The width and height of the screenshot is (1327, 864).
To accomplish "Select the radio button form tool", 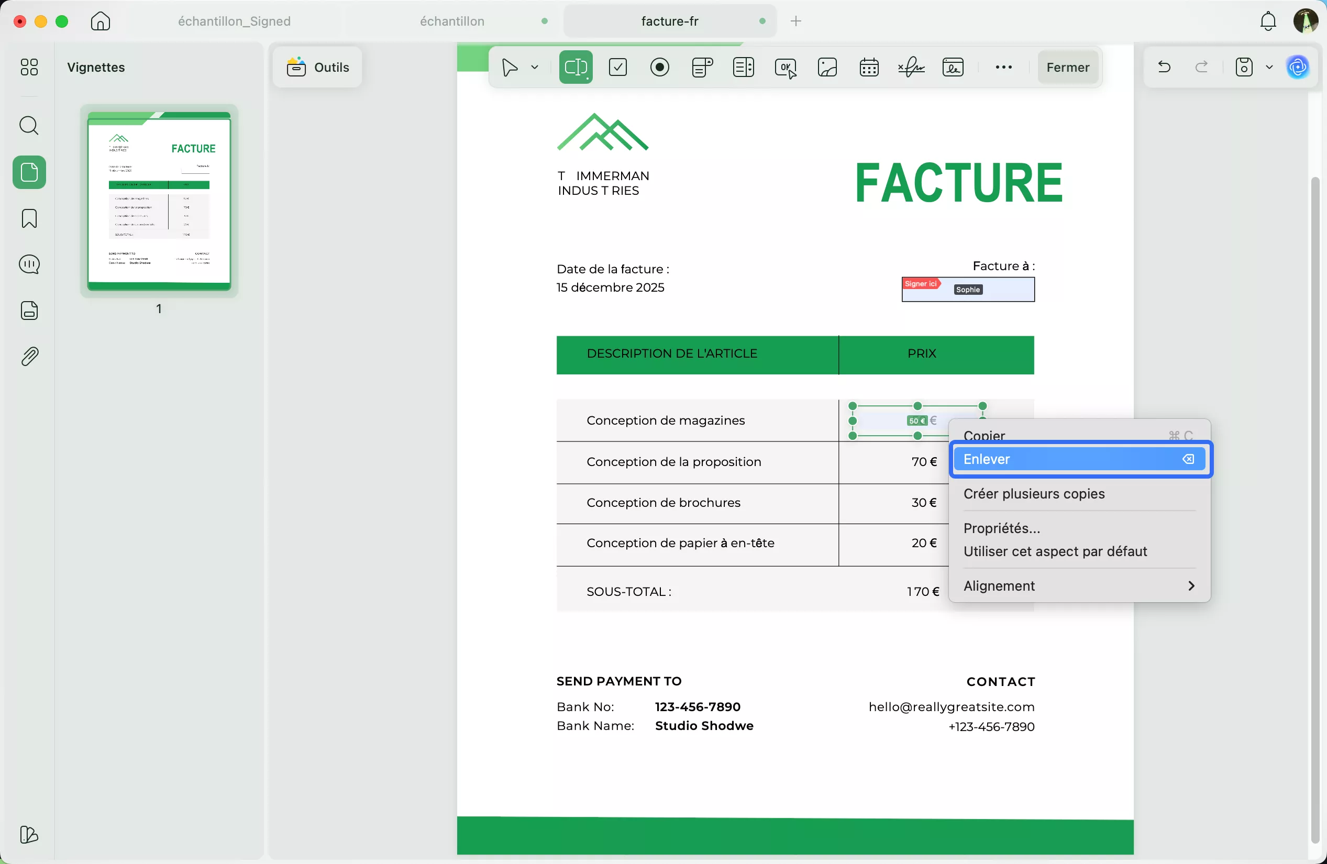I will pyautogui.click(x=660, y=68).
